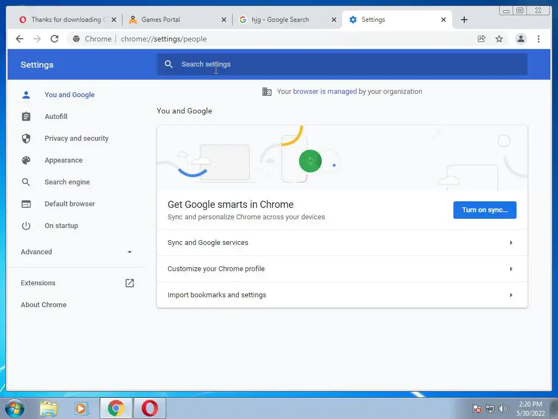The width and height of the screenshot is (558, 419).
Task: Select the Settings tab
Action: pos(397,20)
